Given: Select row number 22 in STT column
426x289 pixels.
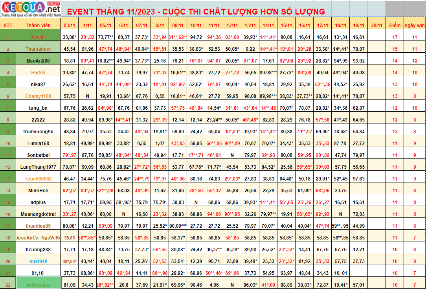Looking at the screenshot, I should point(8,285).
